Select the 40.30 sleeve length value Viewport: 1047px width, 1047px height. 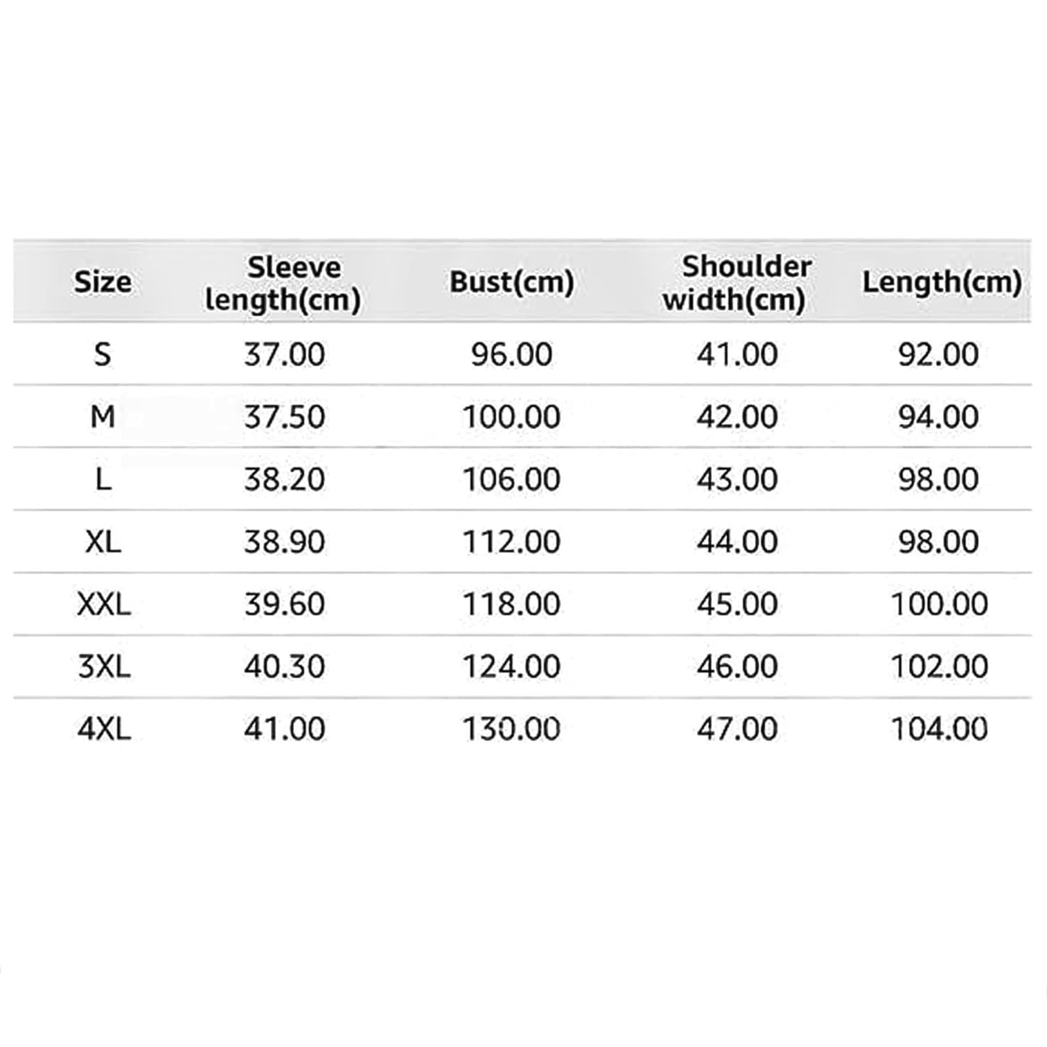[285, 666]
